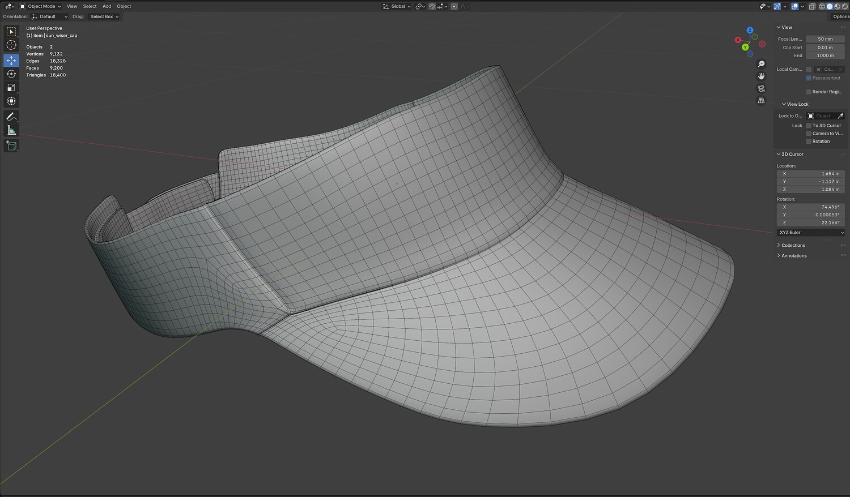850x497 pixels.
Task: Enable Lock To 3D Cursor checkbox
Action: coord(809,126)
